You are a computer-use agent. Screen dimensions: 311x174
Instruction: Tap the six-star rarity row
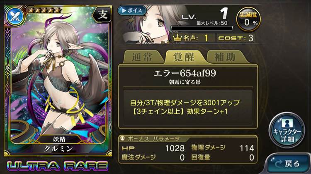[44, 10]
